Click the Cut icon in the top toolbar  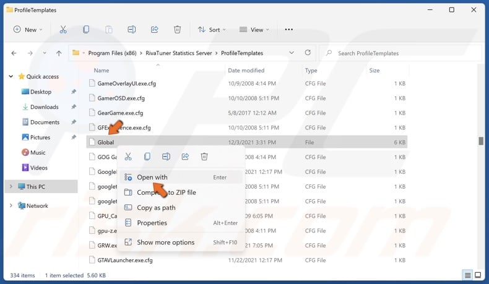(63, 30)
